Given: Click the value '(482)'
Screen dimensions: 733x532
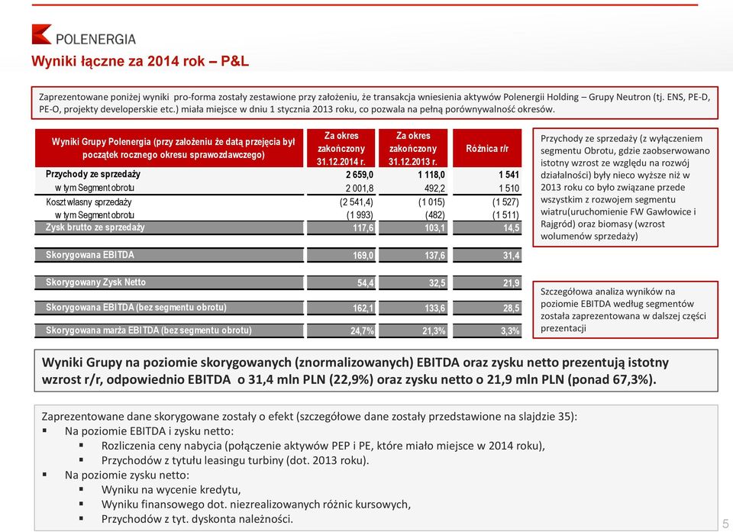Looking at the screenshot, I should pyautogui.click(x=434, y=215).
